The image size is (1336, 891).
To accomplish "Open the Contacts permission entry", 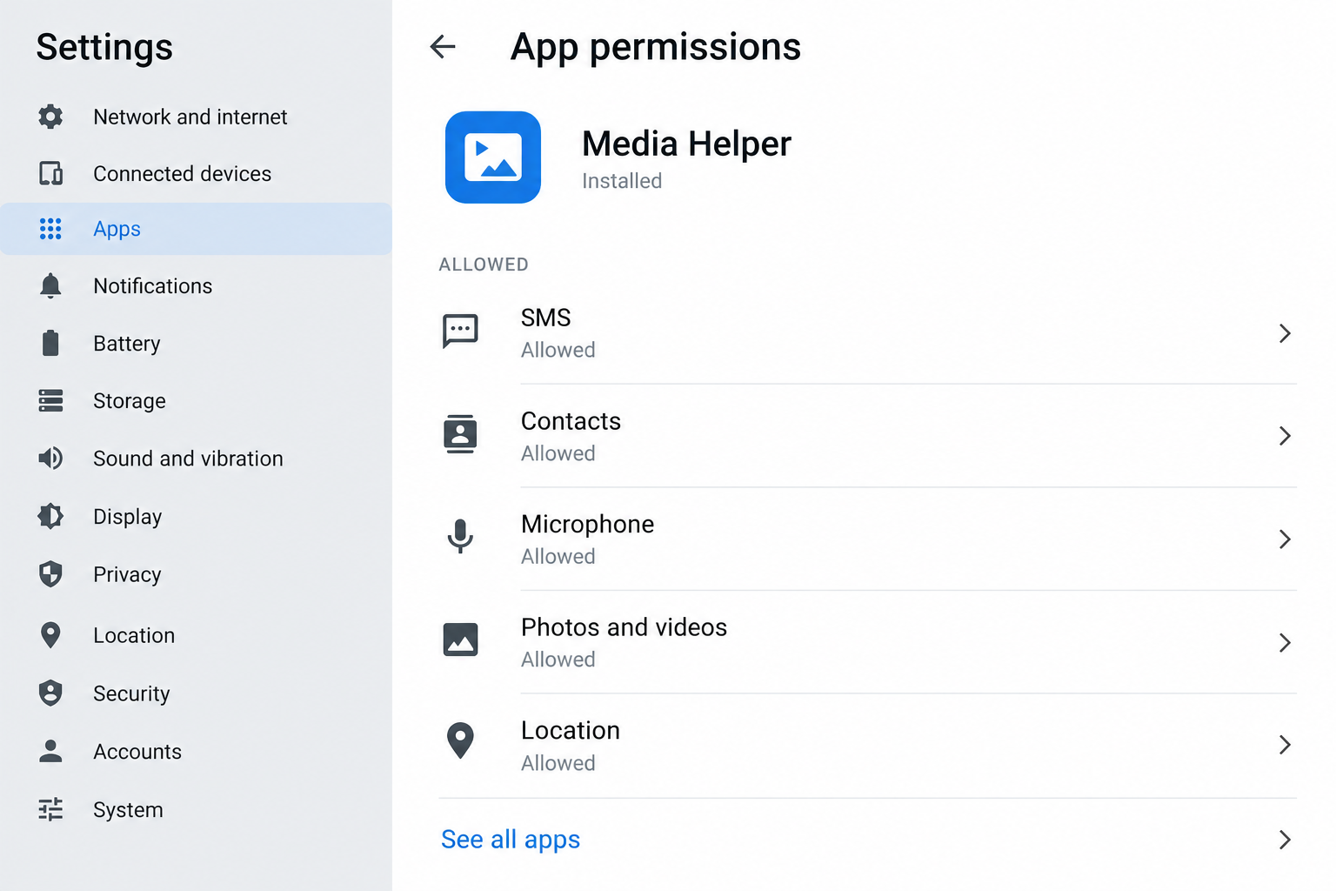I will tap(867, 436).
